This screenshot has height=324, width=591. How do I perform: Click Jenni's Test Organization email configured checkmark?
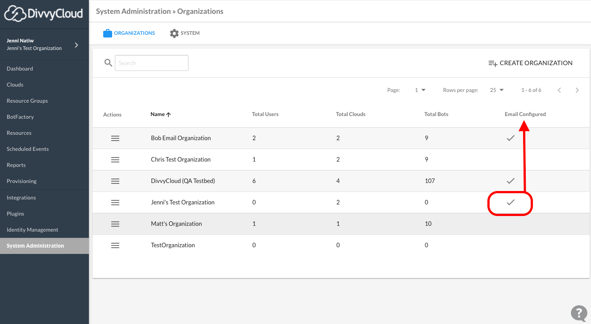(511, 203)
